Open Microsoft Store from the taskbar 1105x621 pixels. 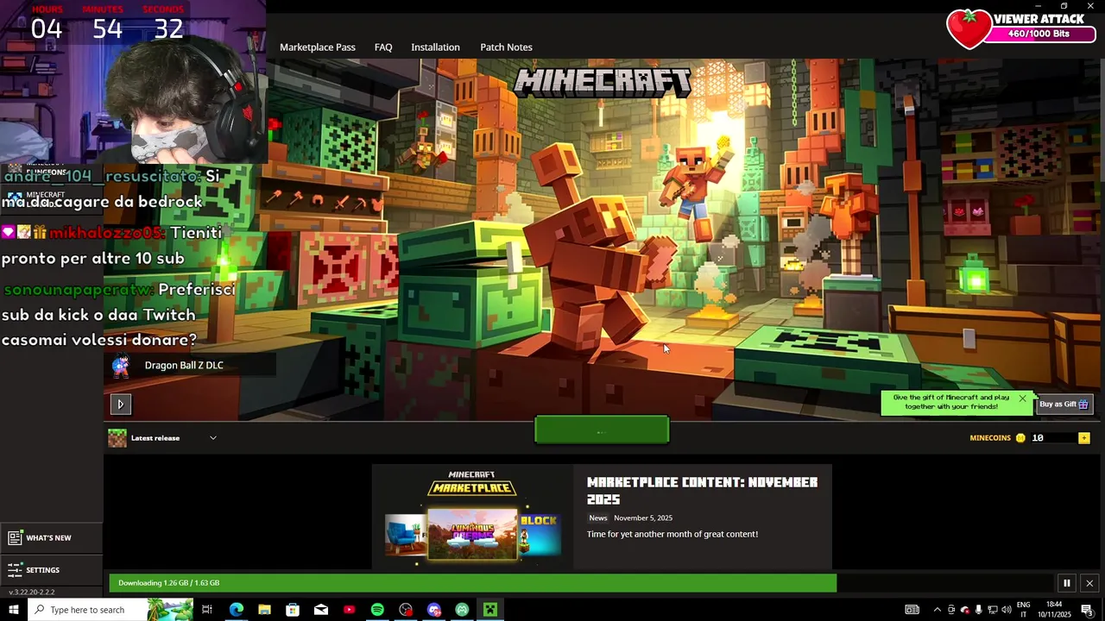293,610
